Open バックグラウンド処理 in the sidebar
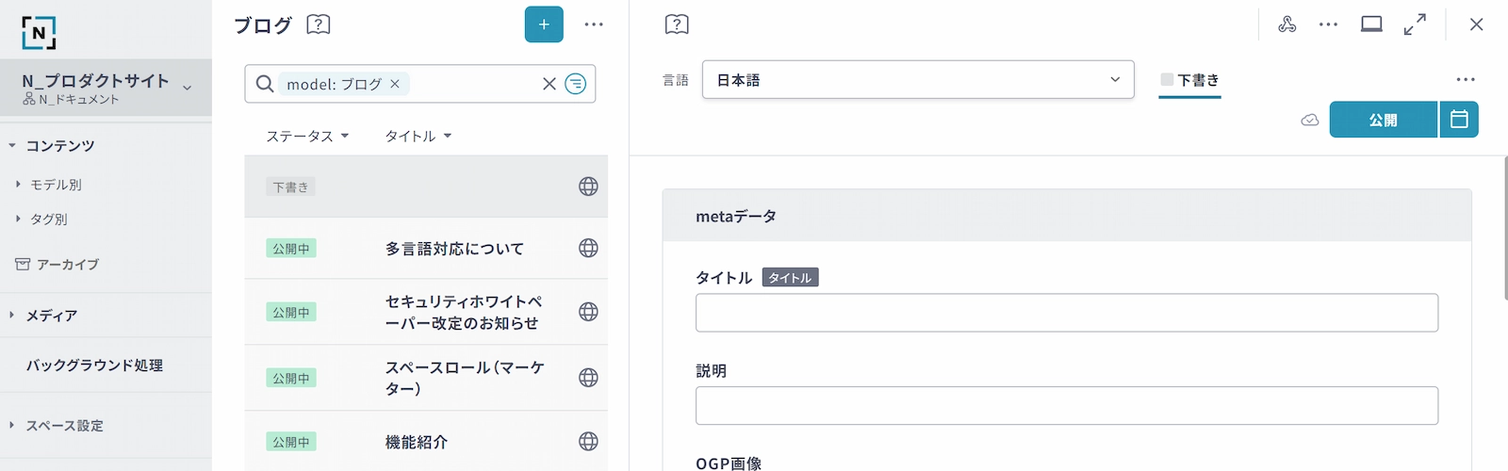 [94, 365]
